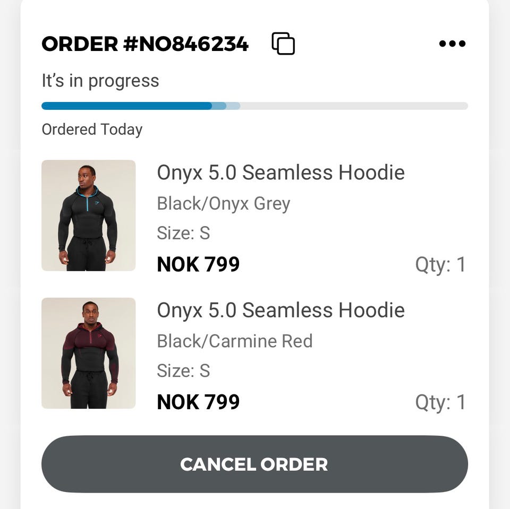Click the order progress bar
This screenshot has height=509, width=510.
click(x=254, y=106)
